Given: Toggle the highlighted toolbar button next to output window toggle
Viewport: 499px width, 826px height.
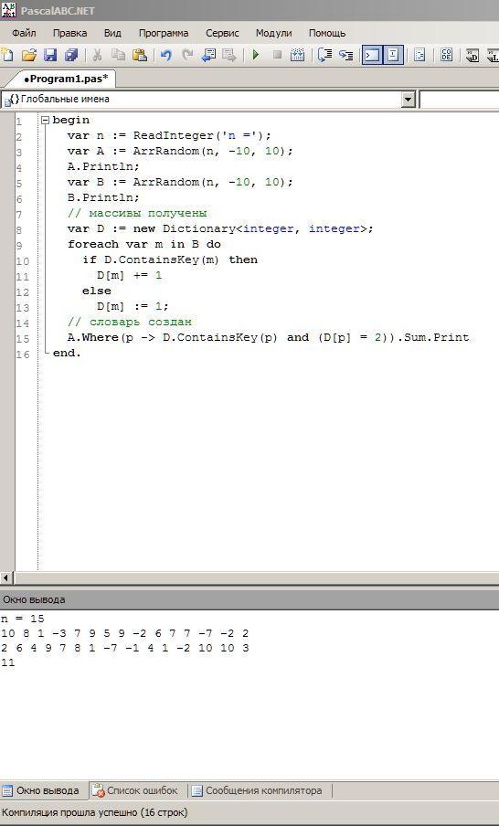Looking at the screenshot, I should [x=394, y=55].
